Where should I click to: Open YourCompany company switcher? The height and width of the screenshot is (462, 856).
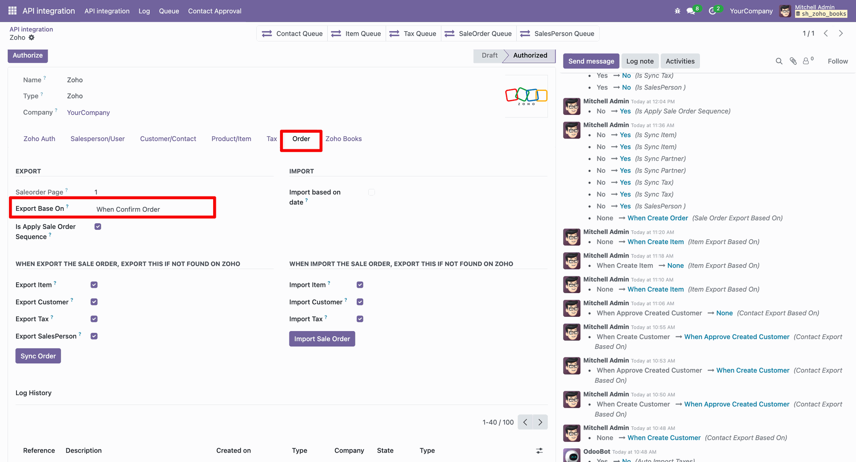point(751,11)
